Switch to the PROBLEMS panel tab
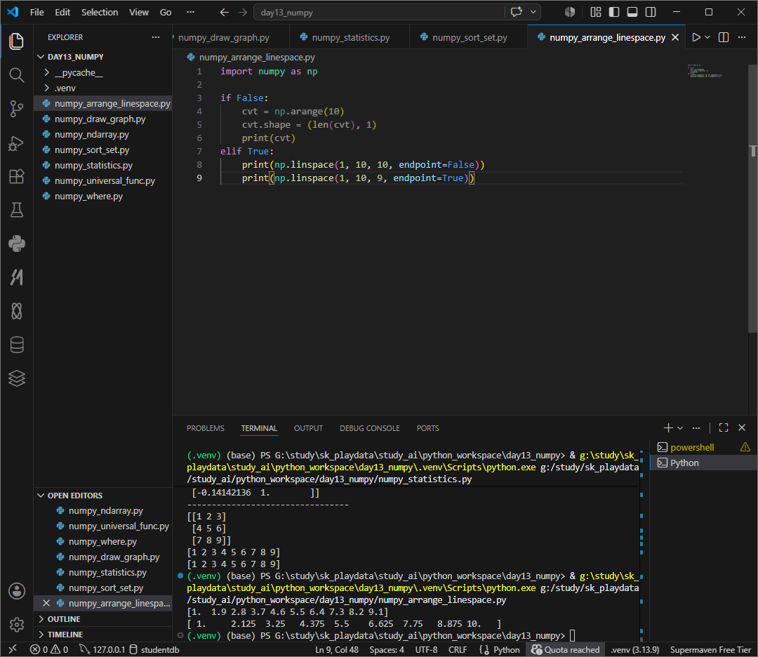The width and height of the screenshot is (758, 657). click(206, 428)
